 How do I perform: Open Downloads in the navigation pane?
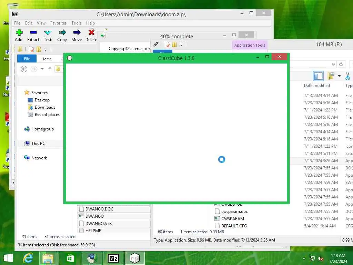[41, 107]
